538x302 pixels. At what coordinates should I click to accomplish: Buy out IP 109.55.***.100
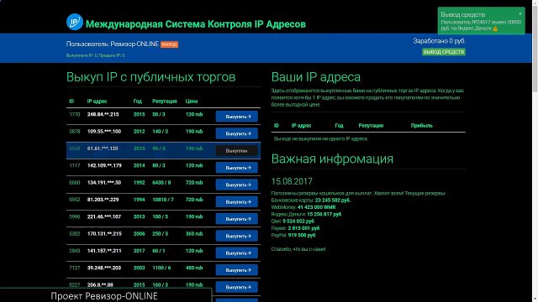[237, 133]
